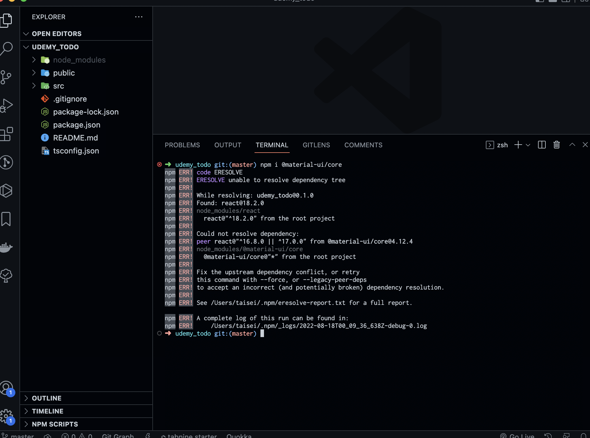
Task: Switch to the PROBLEMS tab
Action: pyautogui.click(x=182, y=145)
